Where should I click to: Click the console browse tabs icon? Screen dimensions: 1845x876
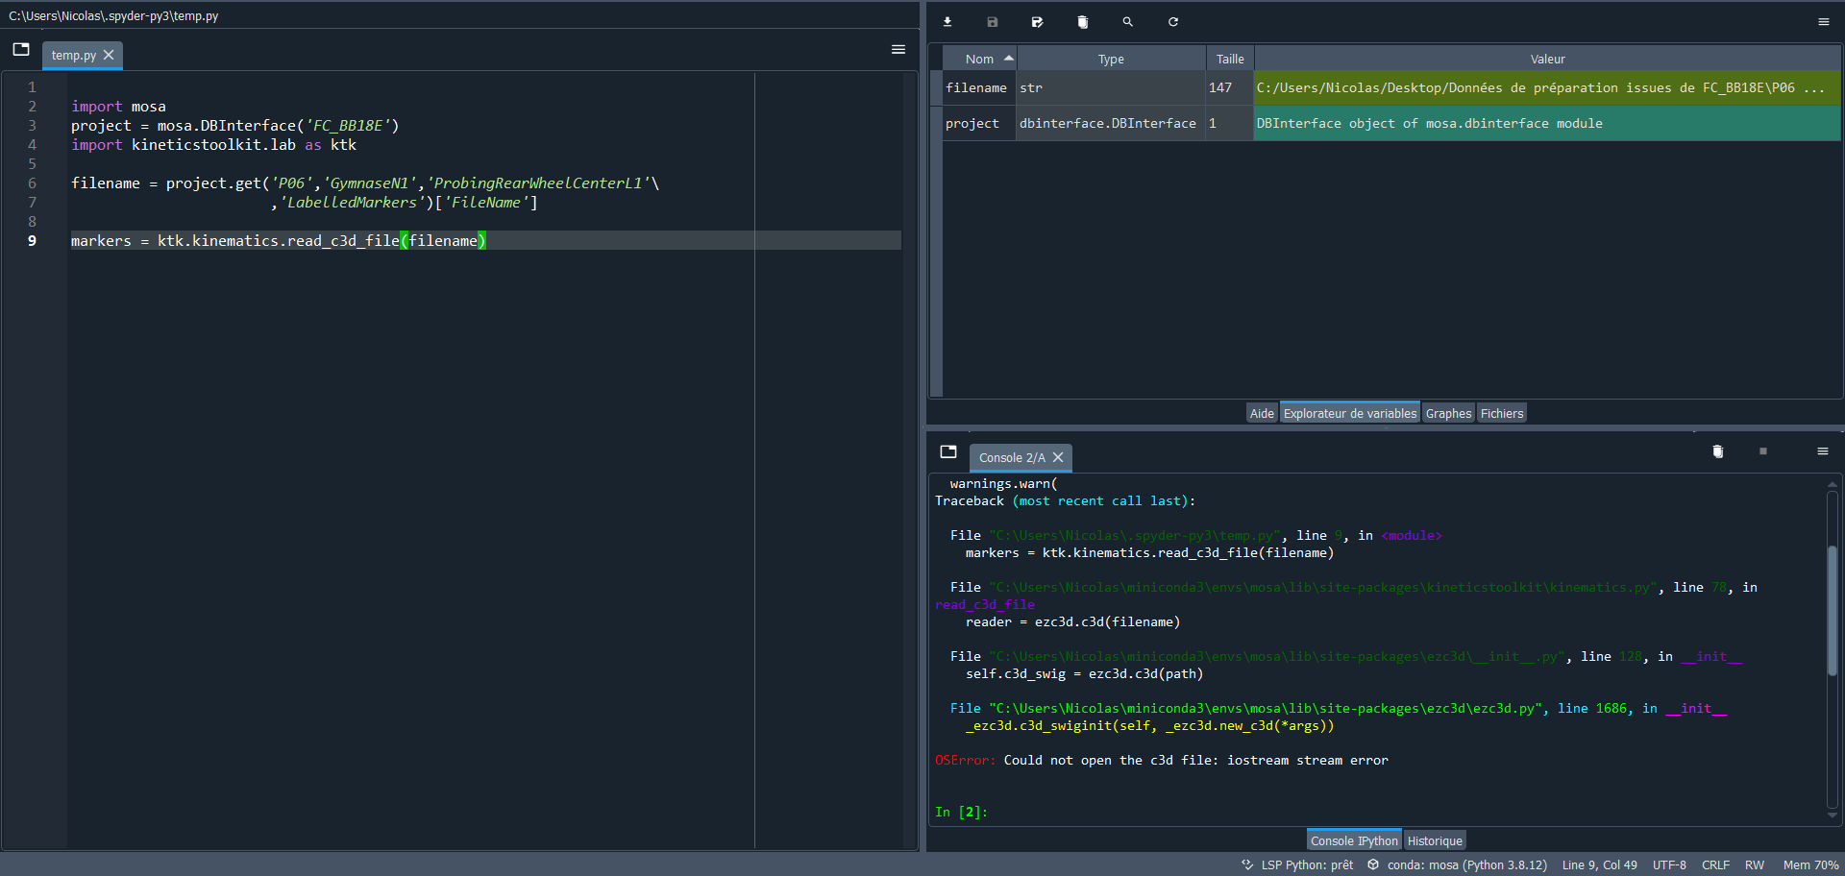948,451
